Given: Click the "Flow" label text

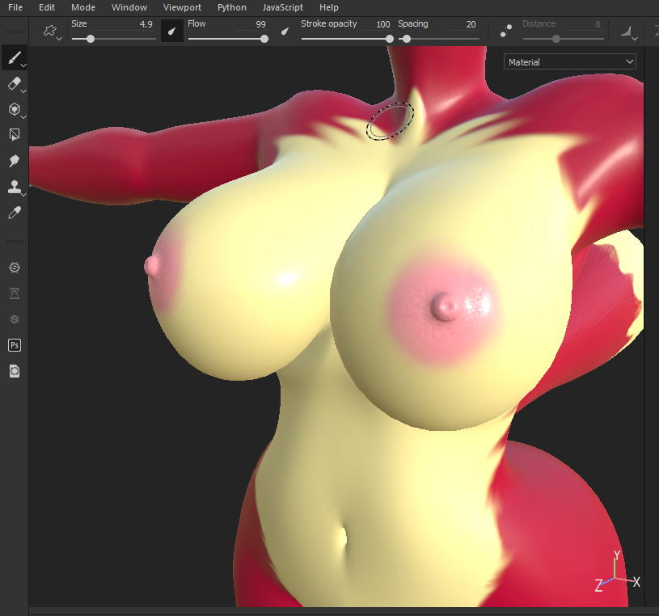Looking at the screenshot, I should pos(196,23).
